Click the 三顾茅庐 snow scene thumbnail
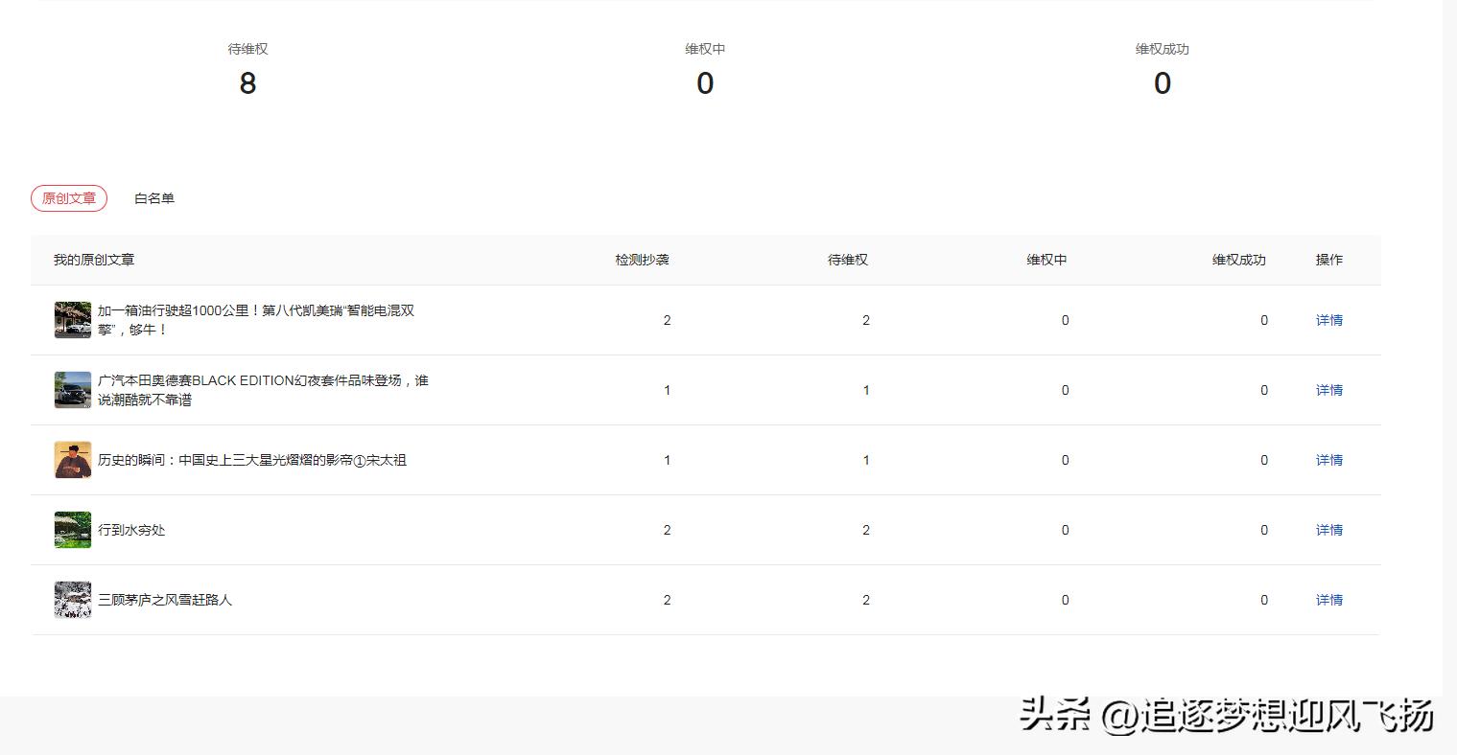Image resolution: width=1457 pixels, height=755 pixels. [x=72, y=599]
